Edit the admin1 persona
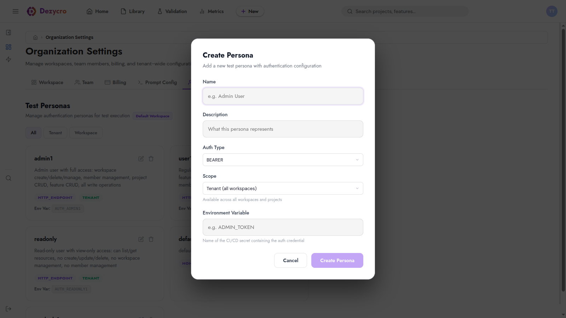This screenshot has height=318, width=566. 141,159
